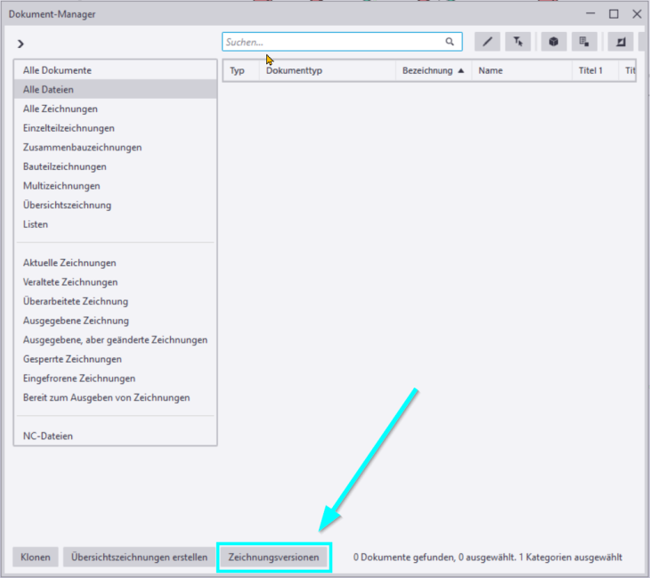Open Zeichnungsversionen button
Screen dimensions: 650x578
coord(273,557)
